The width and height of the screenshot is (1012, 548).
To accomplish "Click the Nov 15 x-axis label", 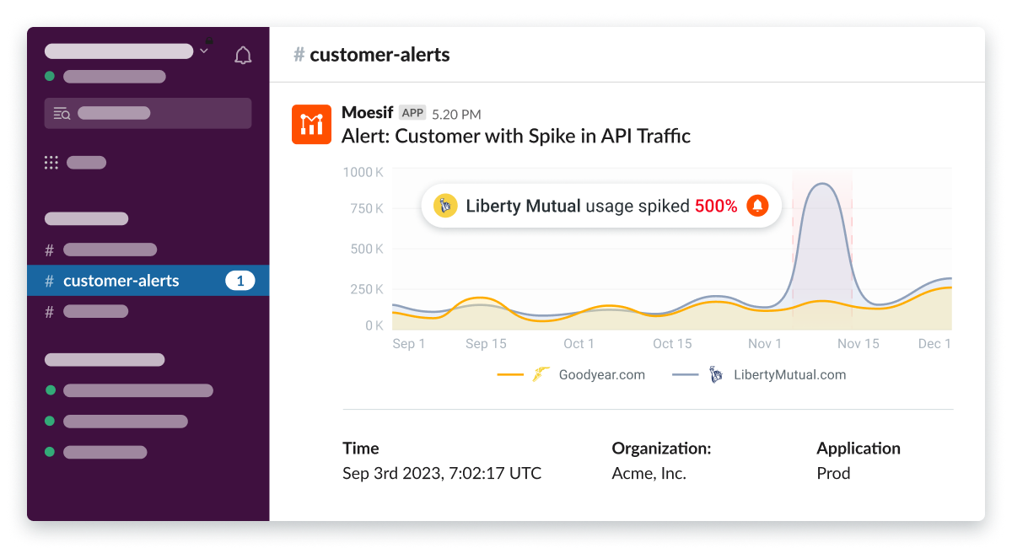I will [858, 344].
